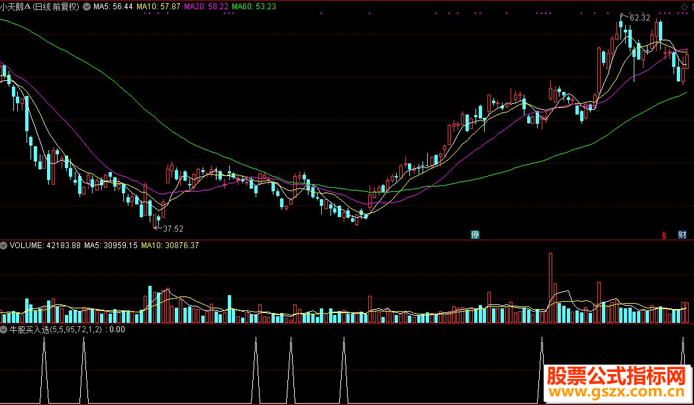
Task: Expand the VOLUME indicator dropdown arrow
Action: [3, 245]
